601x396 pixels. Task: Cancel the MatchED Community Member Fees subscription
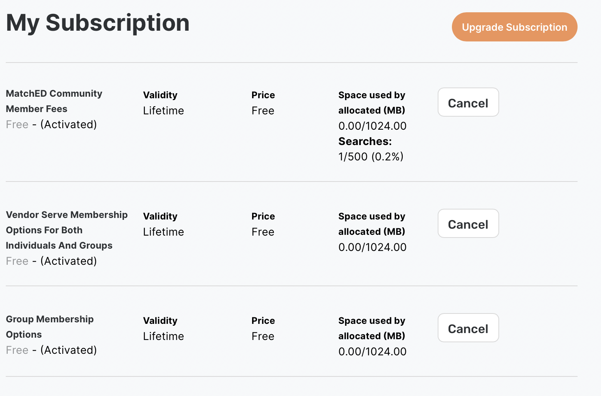tap(468, 102)
